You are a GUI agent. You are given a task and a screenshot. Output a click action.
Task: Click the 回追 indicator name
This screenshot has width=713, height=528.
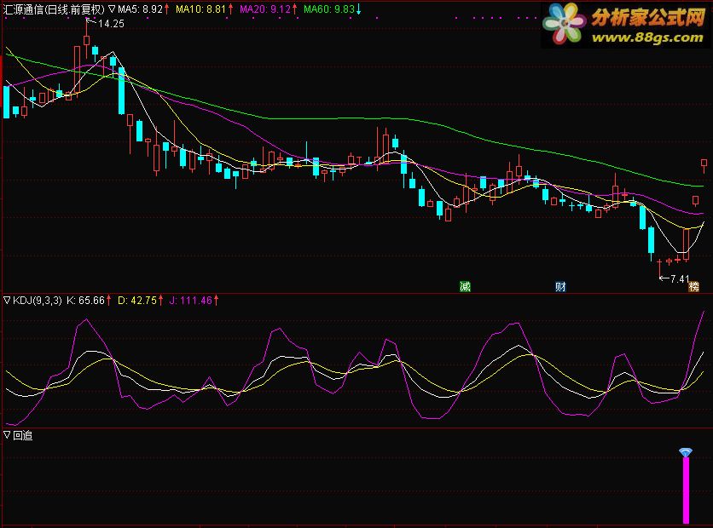(22, 435)
